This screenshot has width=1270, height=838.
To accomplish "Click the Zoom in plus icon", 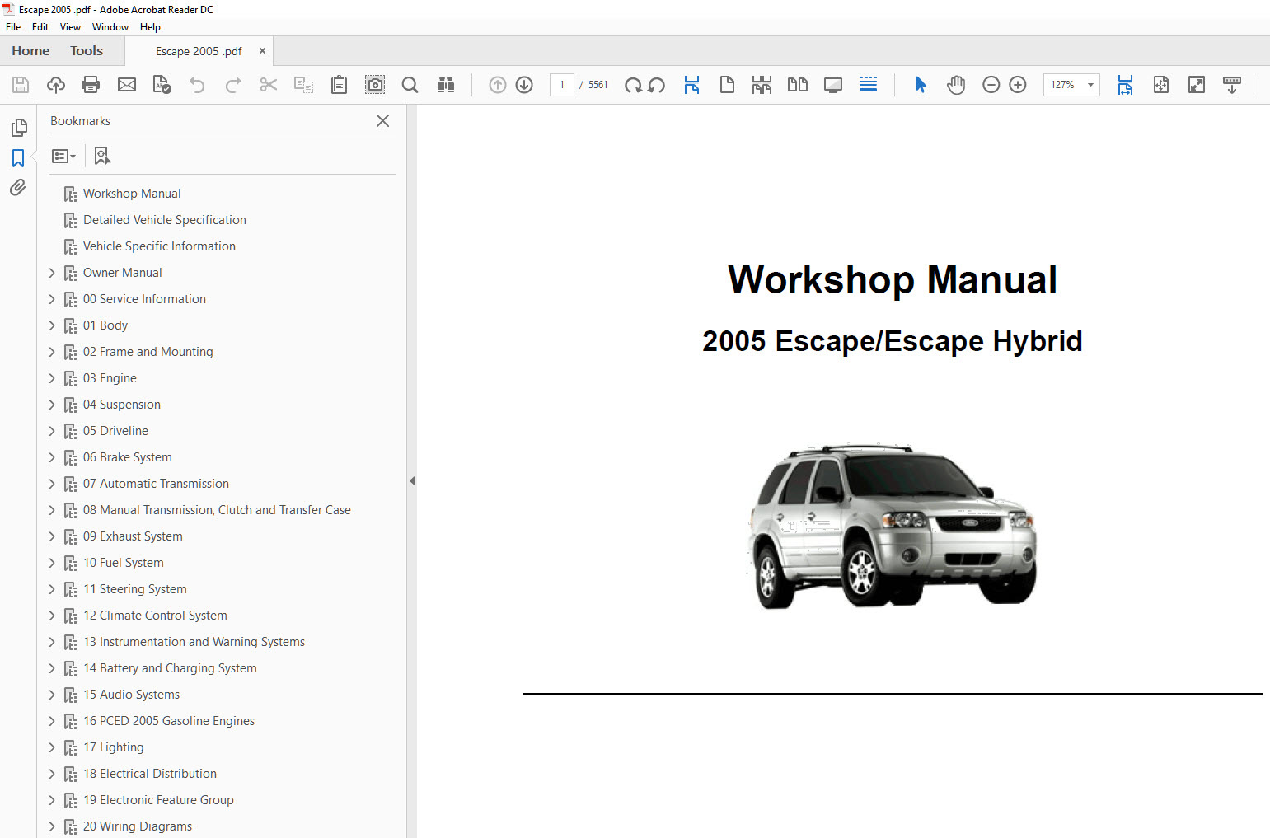I will pyautogui.click(x=1018, y=85).
